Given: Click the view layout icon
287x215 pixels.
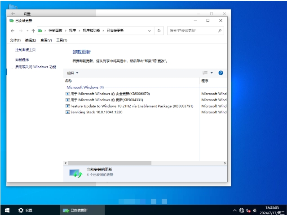Looking at the screenshot, I should [x=205, y=73].
